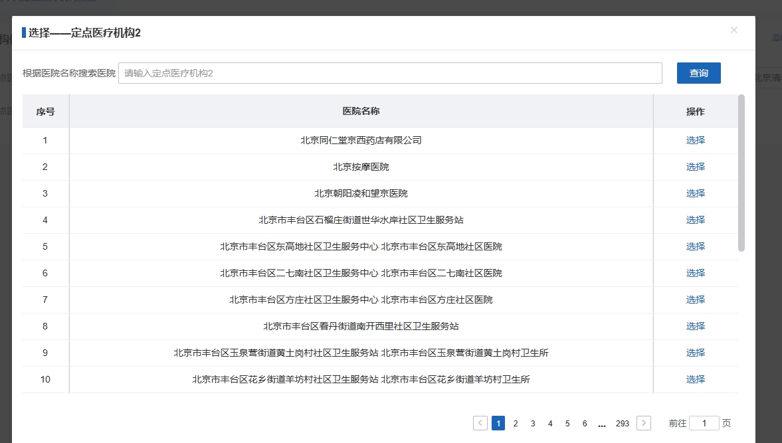Image resolution: width=782 pixels, height=443 pixels.
Task: Go to page 2 in pagination
Action: click(516, 423)
